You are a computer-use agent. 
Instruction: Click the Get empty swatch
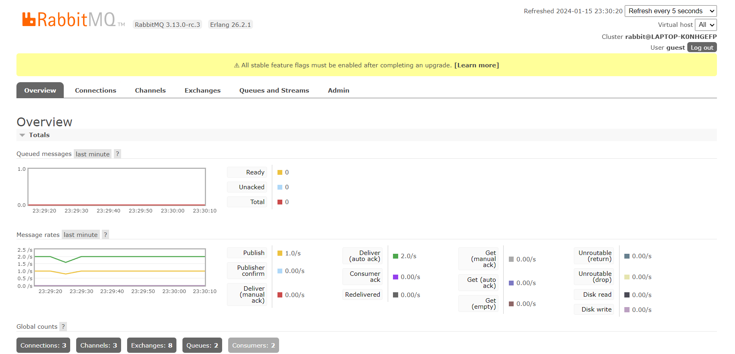pyautogui.click(x=511, y=304)
